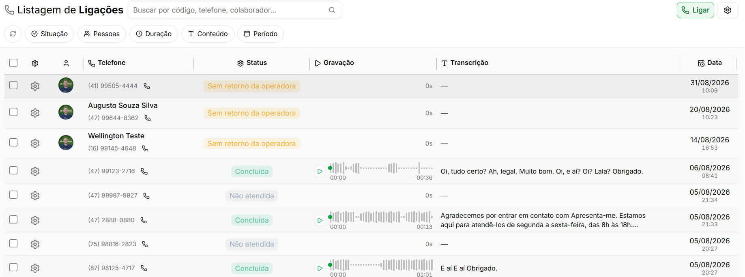Click the refresh list icon button

click(13, 34)
